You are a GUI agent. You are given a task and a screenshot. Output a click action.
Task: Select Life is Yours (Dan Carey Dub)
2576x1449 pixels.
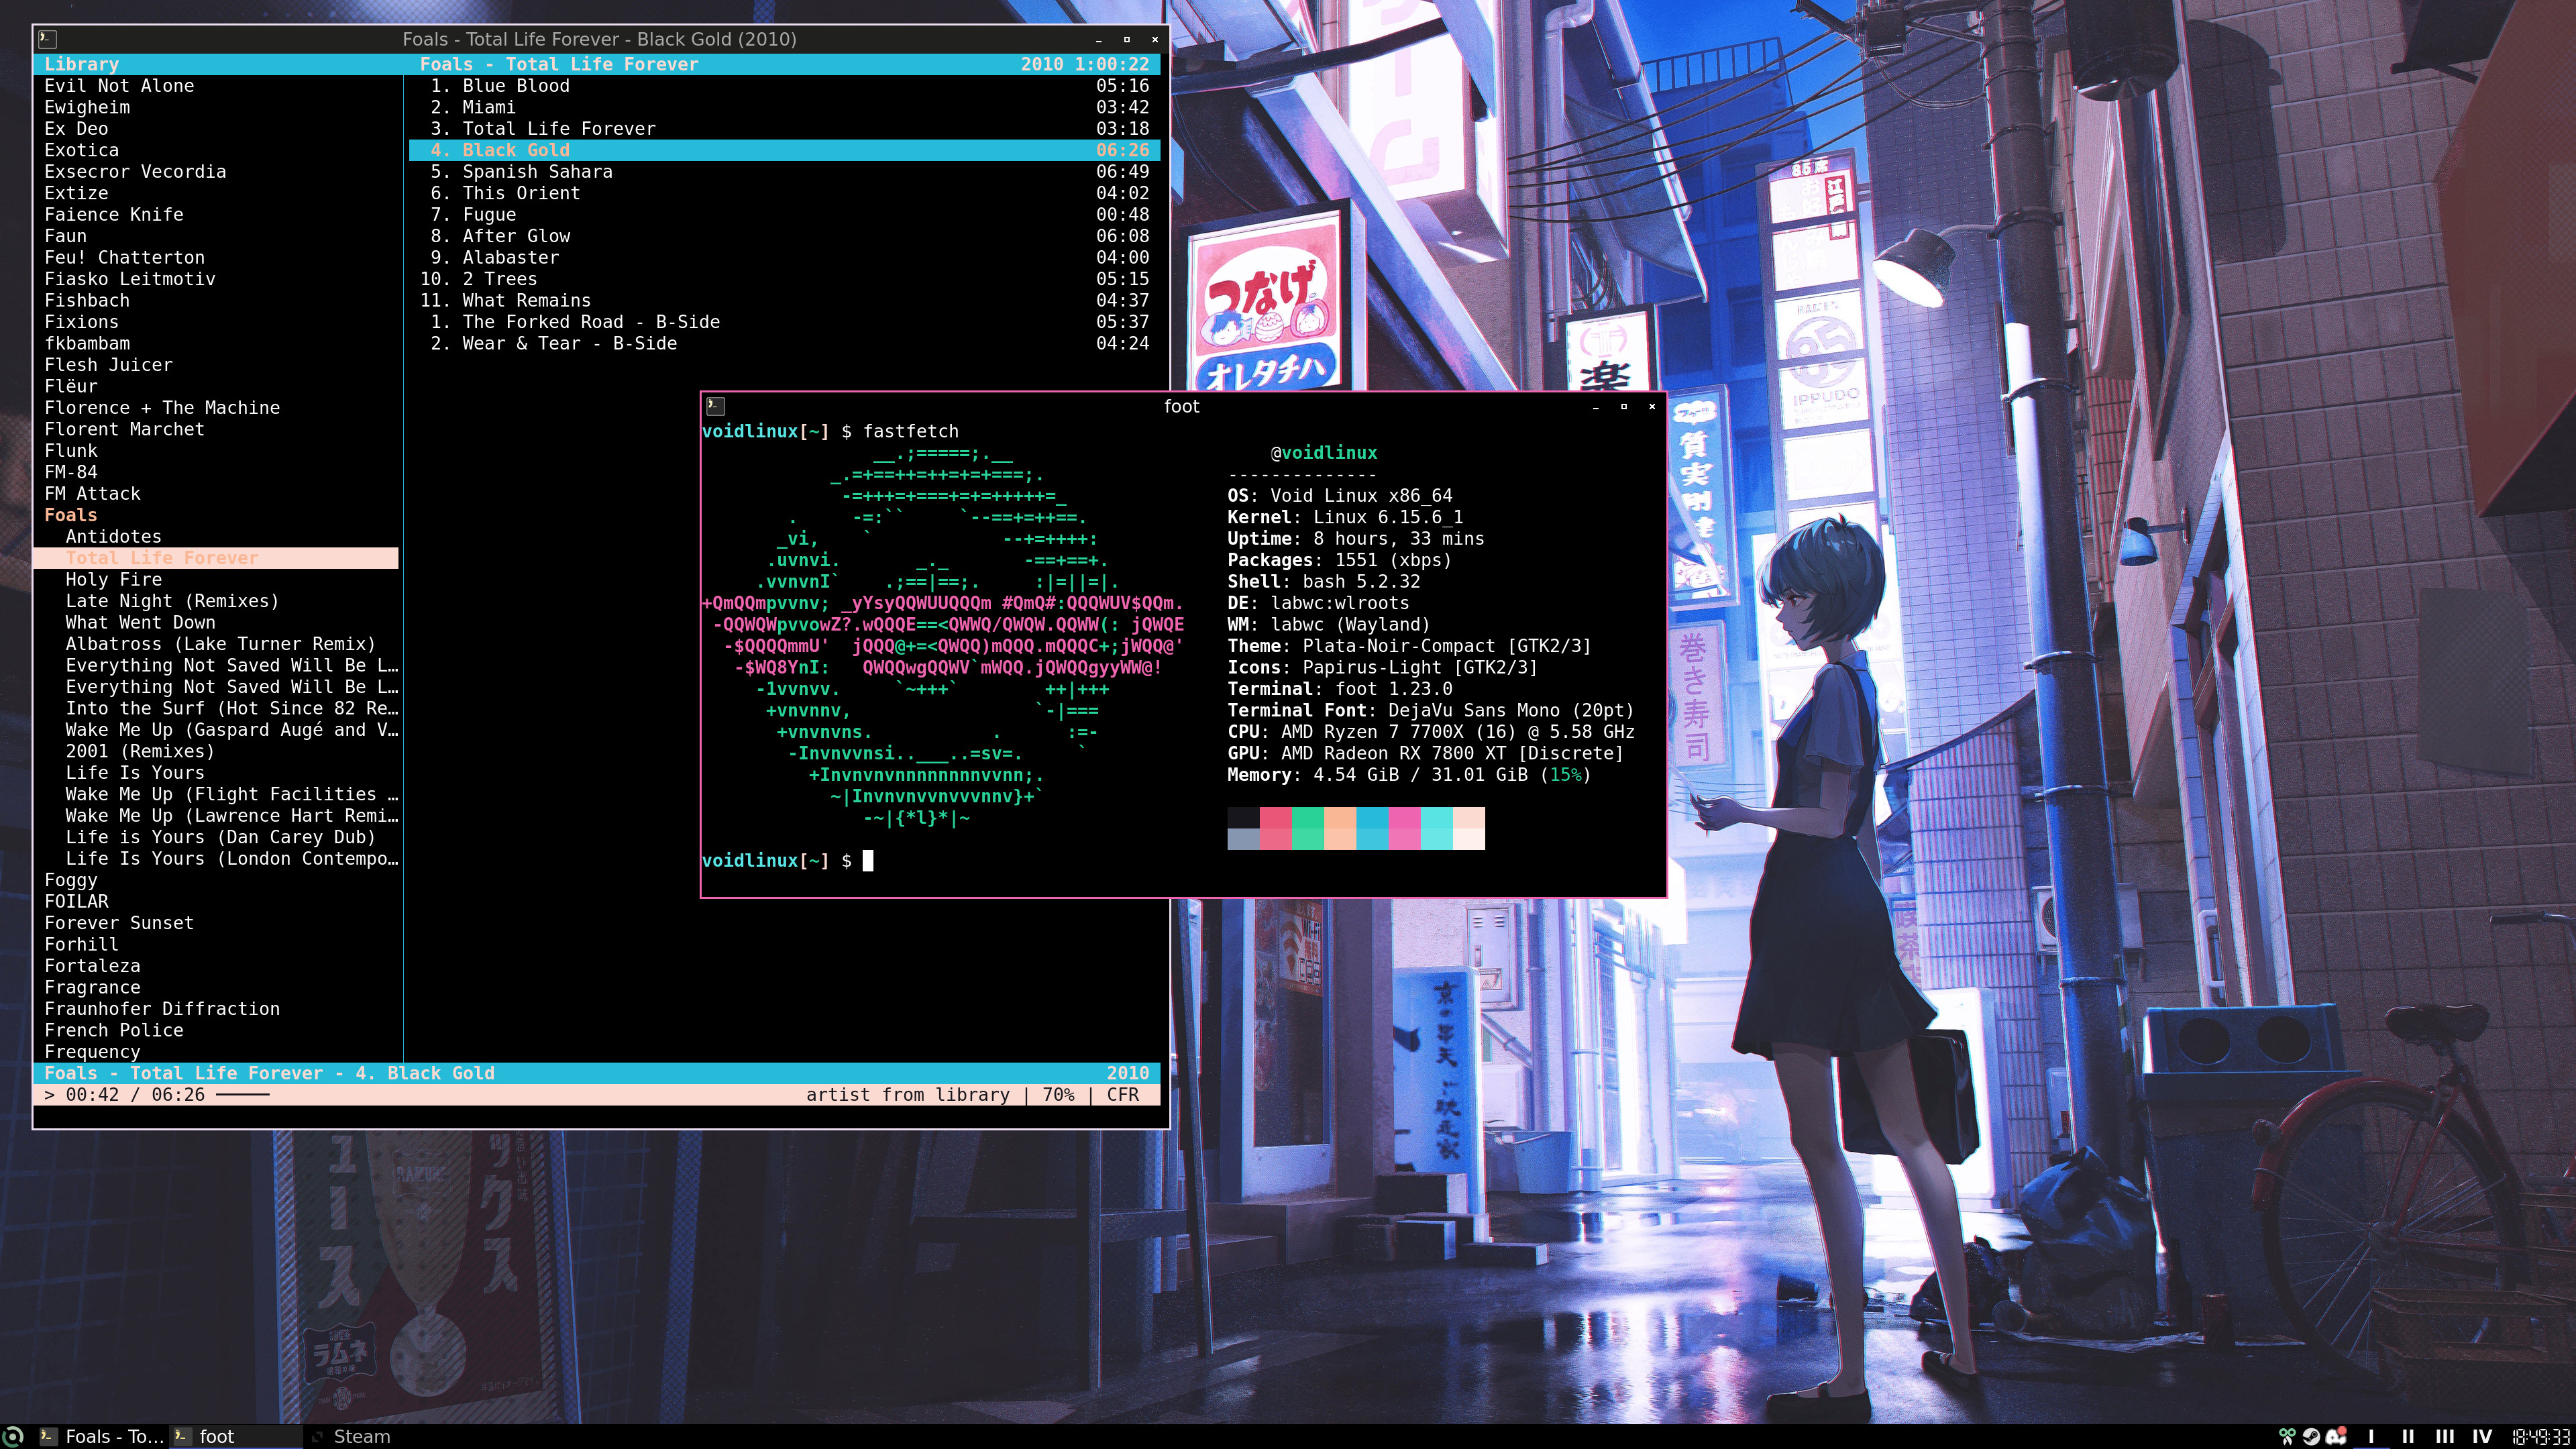click(220, 837)
